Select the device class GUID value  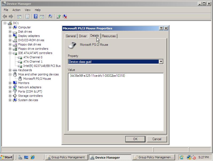coord(98,76)
